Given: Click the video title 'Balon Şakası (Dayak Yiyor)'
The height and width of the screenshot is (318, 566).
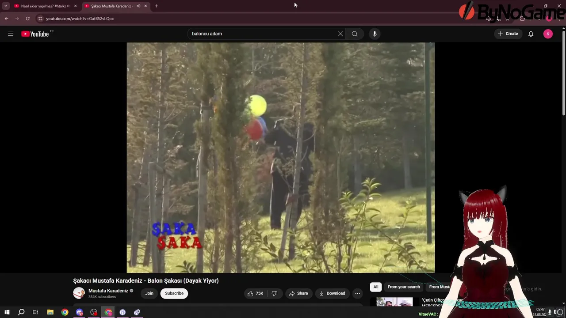Looking at the screenshot, I should click(x=183, y=280).
